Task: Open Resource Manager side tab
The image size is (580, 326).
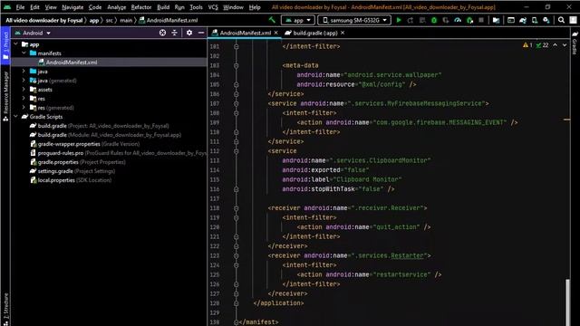Action: 5,96
